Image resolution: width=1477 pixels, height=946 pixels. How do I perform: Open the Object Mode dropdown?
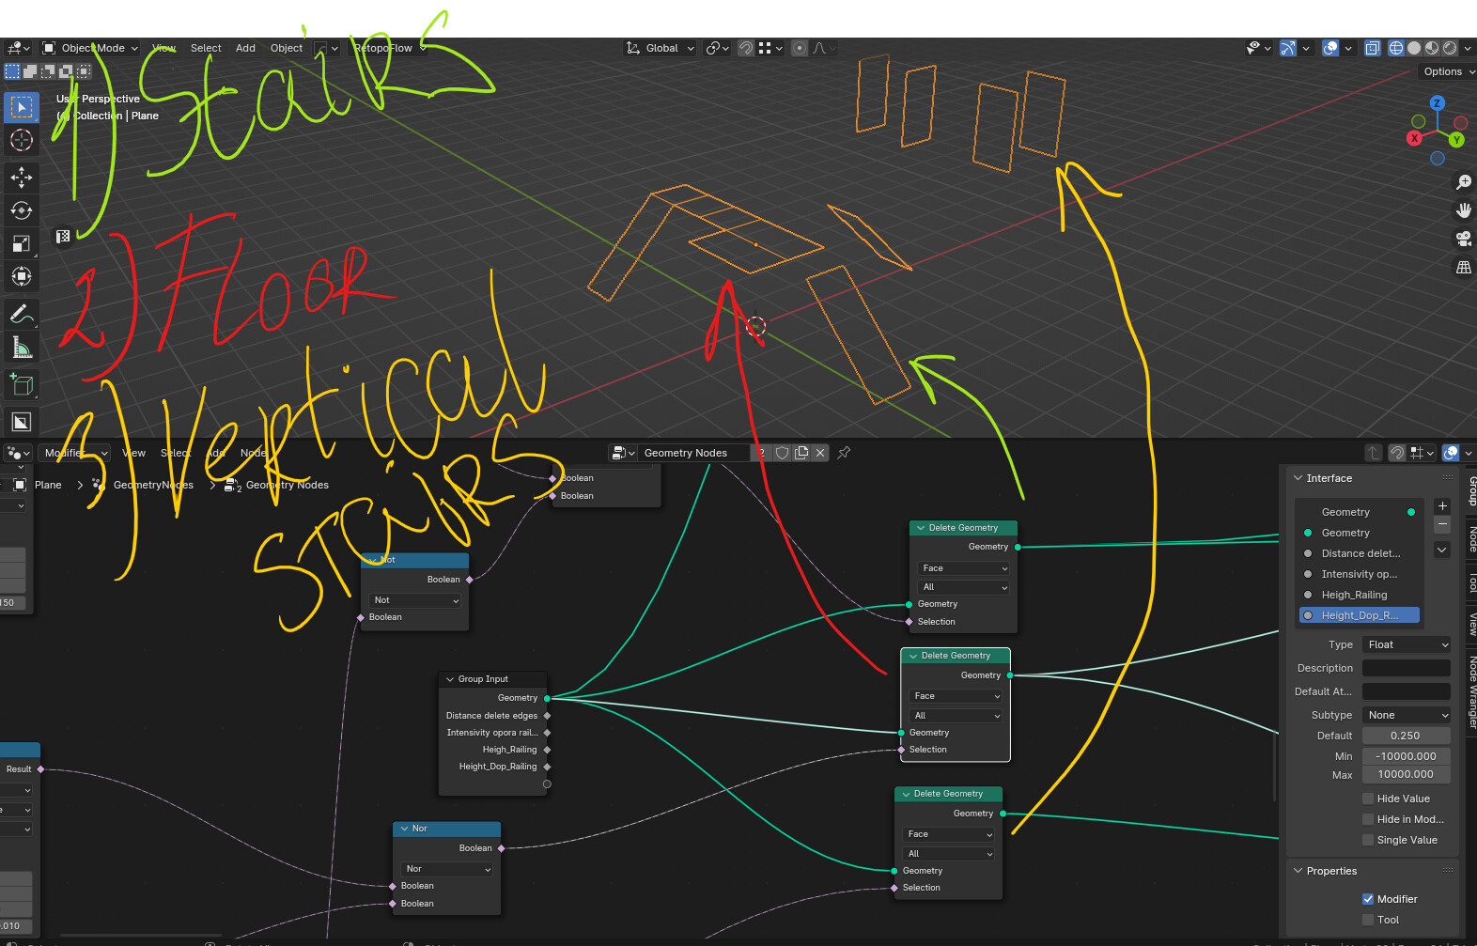[x=90, y=48]
